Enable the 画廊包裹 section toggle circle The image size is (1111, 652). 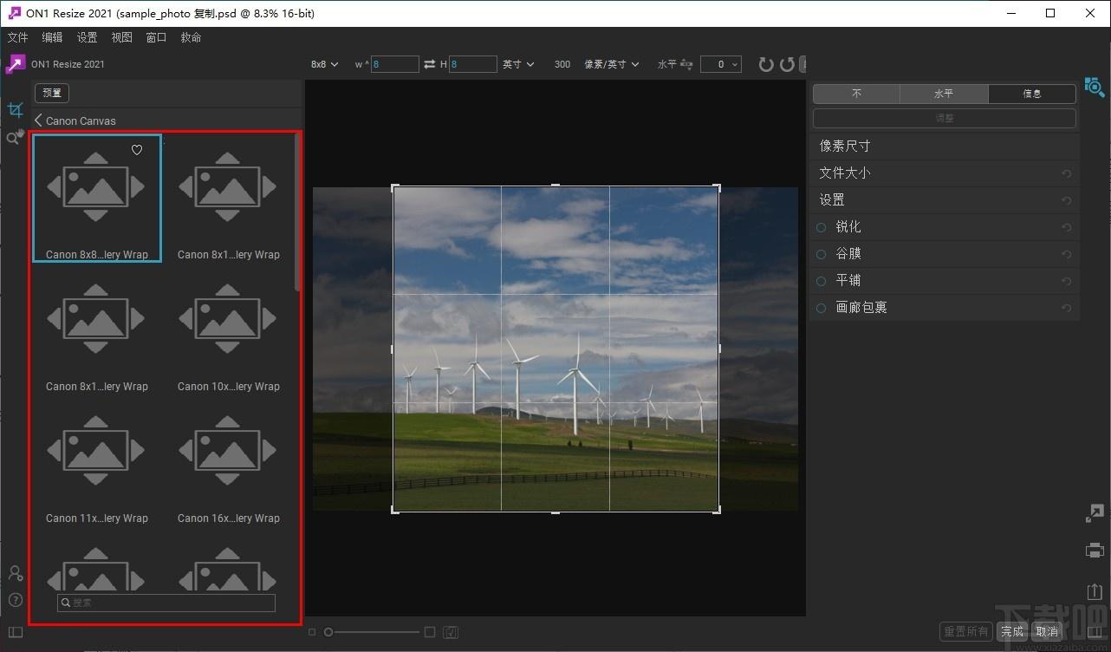[821, 308]
